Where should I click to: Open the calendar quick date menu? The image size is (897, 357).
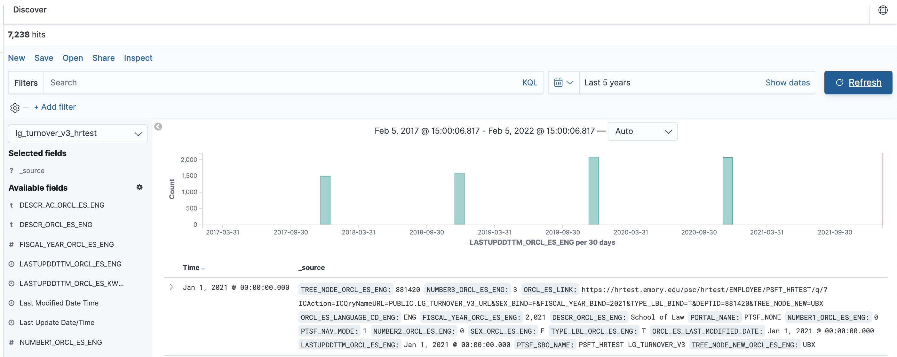pos(563,83)
